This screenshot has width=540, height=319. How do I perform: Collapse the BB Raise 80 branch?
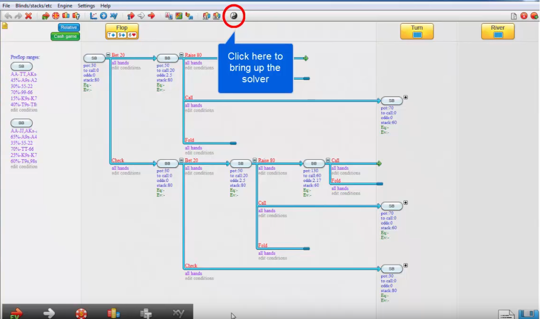181,55
